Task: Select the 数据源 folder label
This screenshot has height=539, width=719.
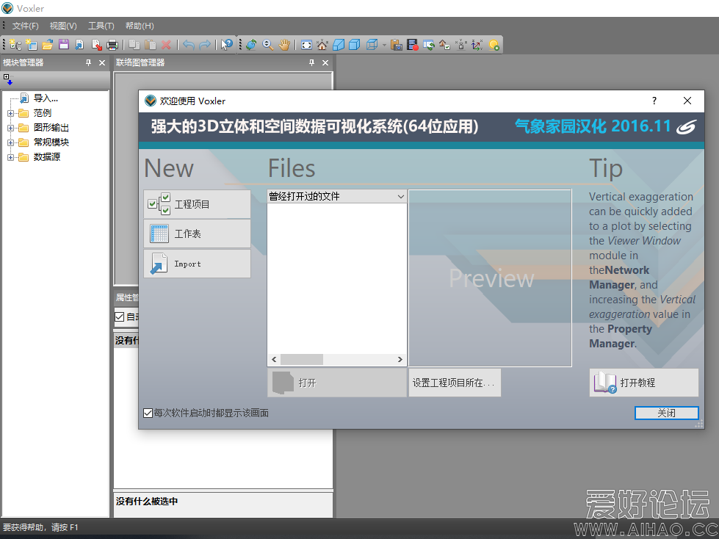Action: (x=47, y=156)
